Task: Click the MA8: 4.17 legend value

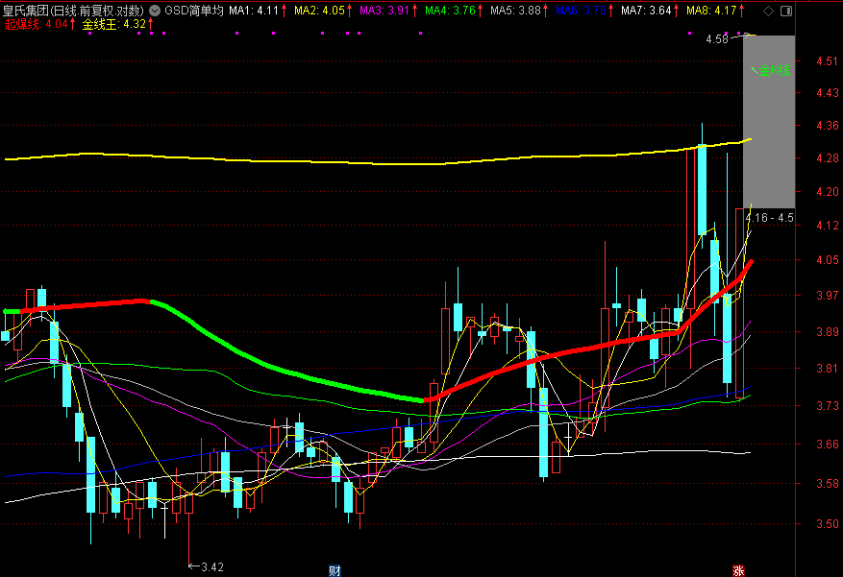Action: click(711, 11)
